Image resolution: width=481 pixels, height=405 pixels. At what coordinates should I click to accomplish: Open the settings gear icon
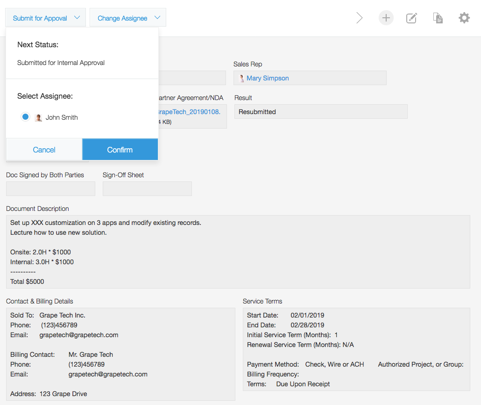[464, 18]
